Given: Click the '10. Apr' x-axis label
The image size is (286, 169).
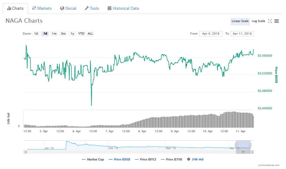Looking at the screenshot, I should tap(208, 131).
